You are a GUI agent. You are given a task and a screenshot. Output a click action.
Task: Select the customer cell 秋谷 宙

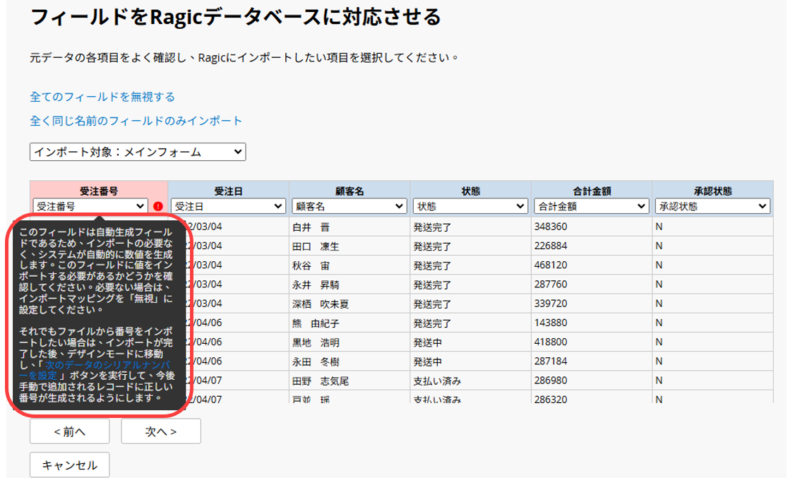tap(350, 265)
